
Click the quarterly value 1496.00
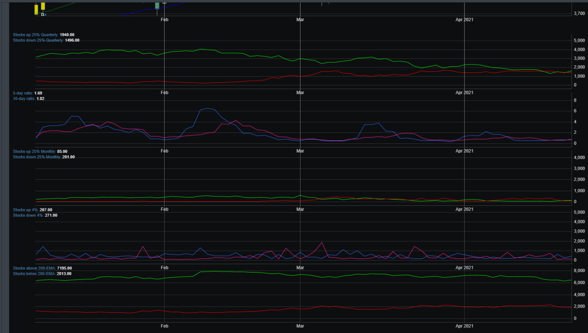(x=72, y=40)
